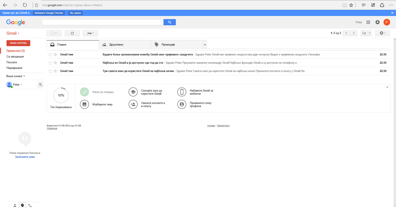Star the 'Најбоље из Gmail-а' email
Image resolution: width=396 pixels, height=208 pixels.
click(x=55, y=63)
